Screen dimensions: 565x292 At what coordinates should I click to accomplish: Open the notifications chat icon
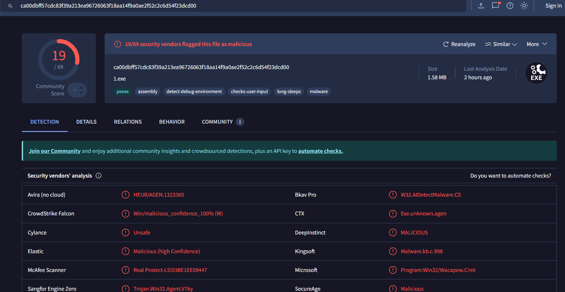pos(495,6)
